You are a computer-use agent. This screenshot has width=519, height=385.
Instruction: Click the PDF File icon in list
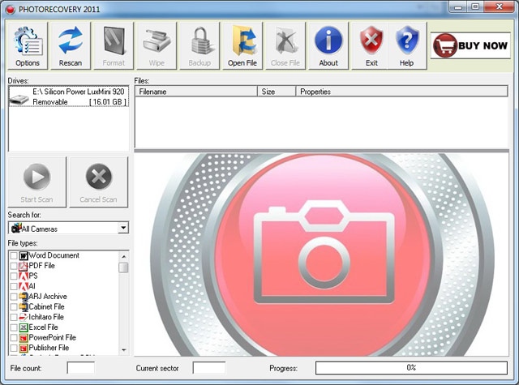24,266
